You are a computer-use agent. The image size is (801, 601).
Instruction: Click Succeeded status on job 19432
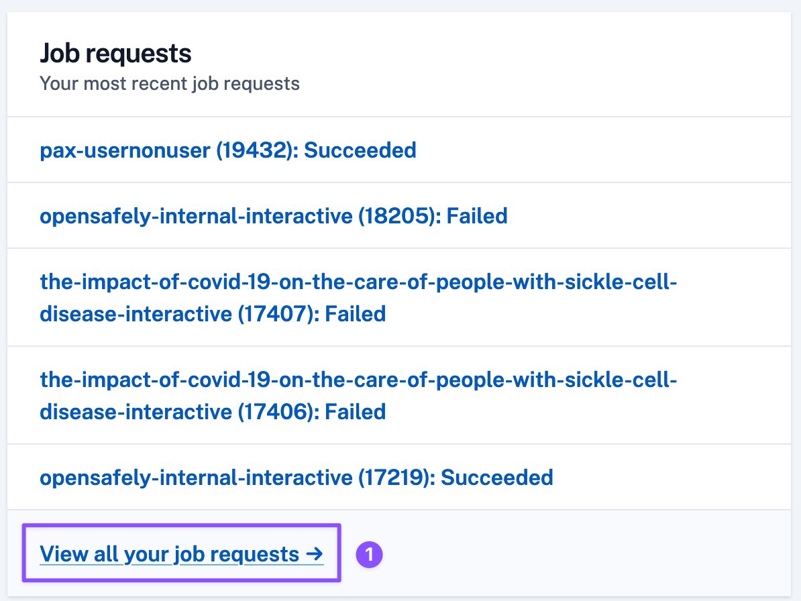[360, 150]
